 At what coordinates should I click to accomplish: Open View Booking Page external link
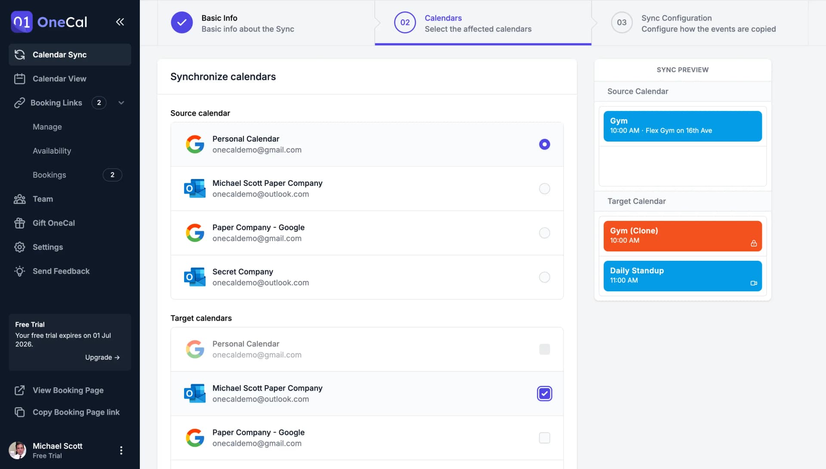pyautogui.click(x=68, y=390)
